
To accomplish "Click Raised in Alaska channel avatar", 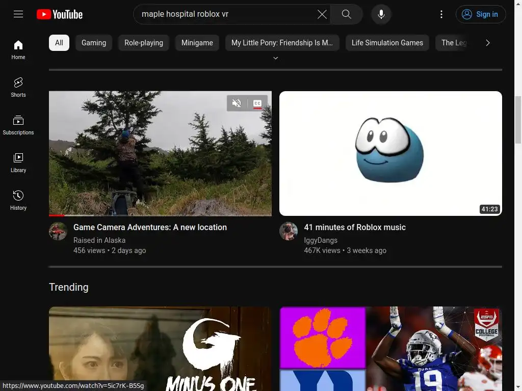I will (x=58, y=231).
